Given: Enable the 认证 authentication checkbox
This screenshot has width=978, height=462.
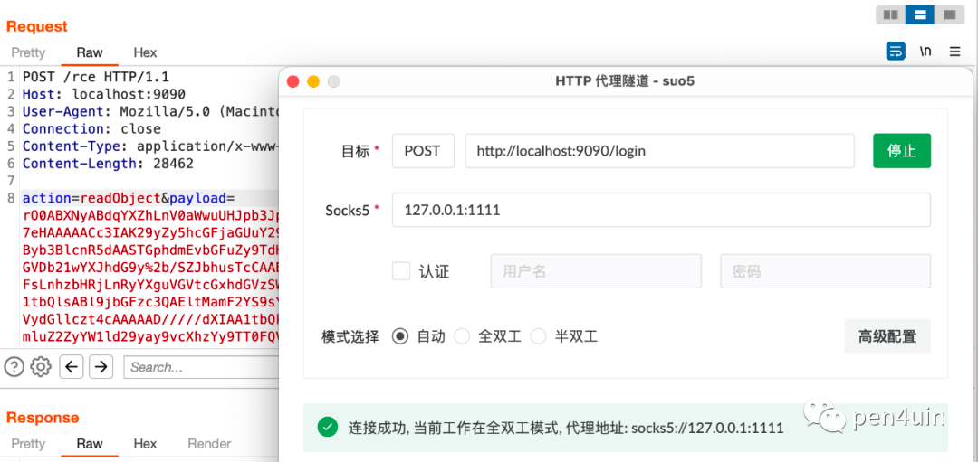Looking at the screenshot, I should click(401, 271).
